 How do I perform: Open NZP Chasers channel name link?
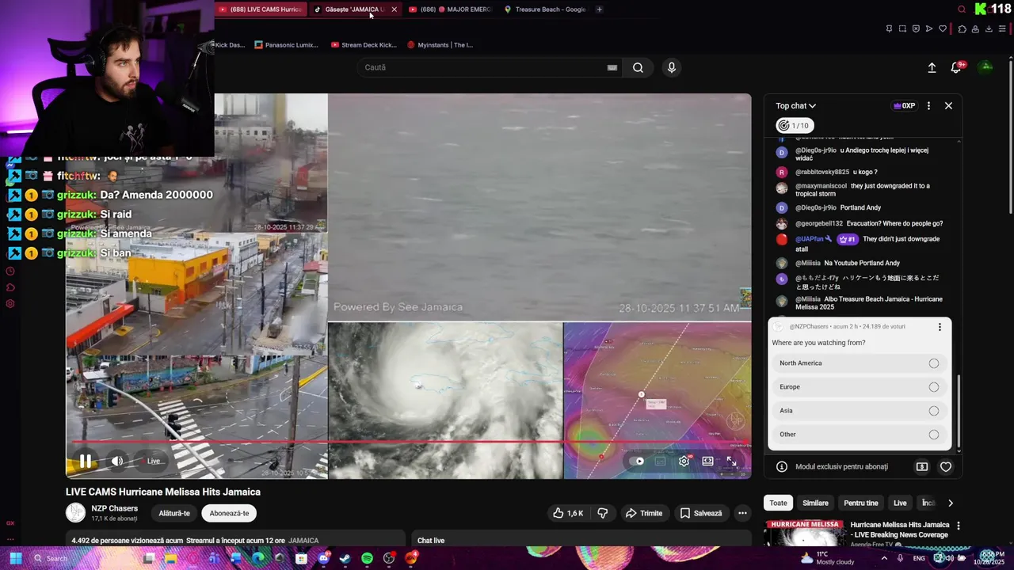(115, 508)
